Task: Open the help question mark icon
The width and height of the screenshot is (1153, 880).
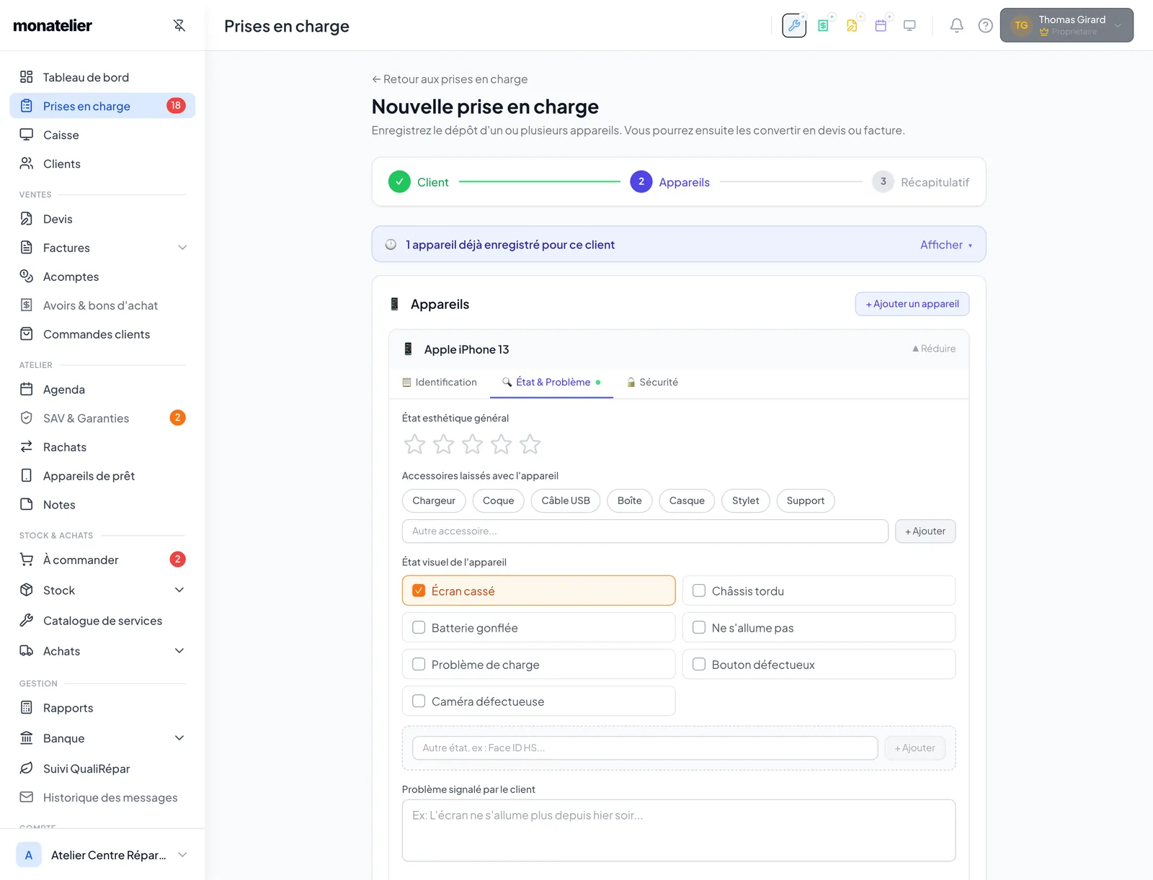Action: (x=985, y=26)
